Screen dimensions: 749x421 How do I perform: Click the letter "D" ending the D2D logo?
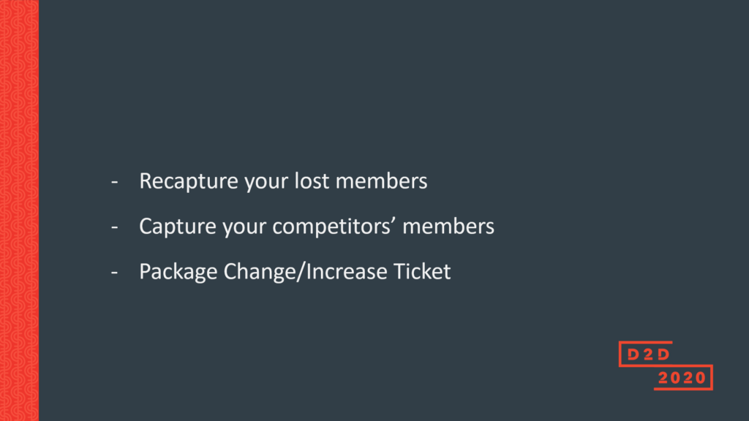(663, 355)
